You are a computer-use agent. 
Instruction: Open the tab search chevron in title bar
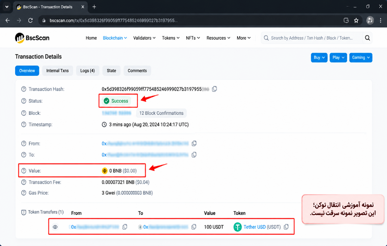(x=7, y=7)
